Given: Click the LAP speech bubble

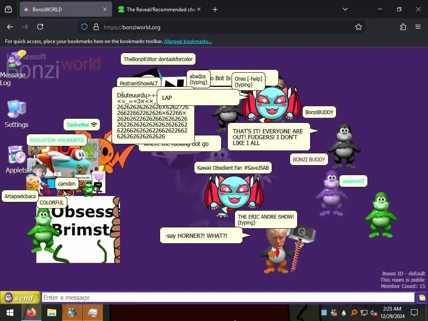Looking at the screenshot, I should click(x=199, y=98).
